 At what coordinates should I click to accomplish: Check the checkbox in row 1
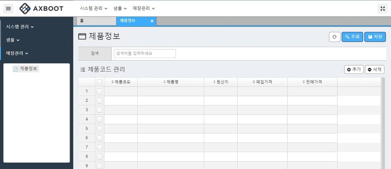pos(99,91)
